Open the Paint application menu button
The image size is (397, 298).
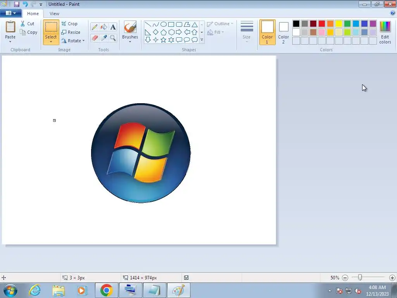[10, 13]
